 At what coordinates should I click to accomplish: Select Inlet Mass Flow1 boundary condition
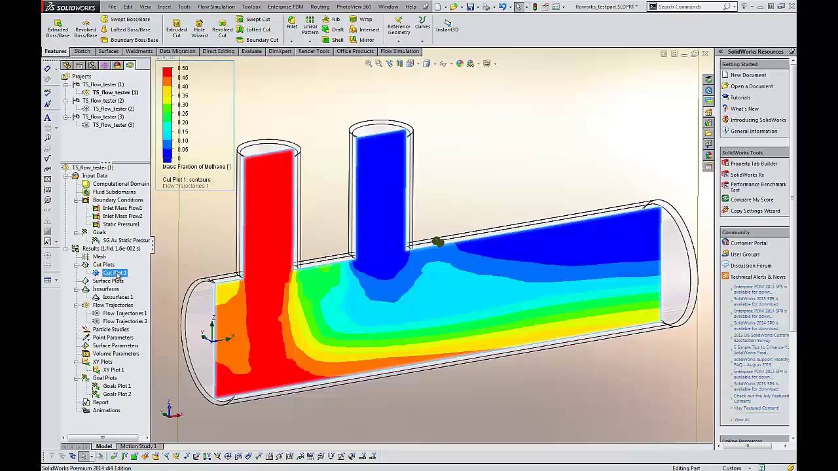(x=122, y=208)
